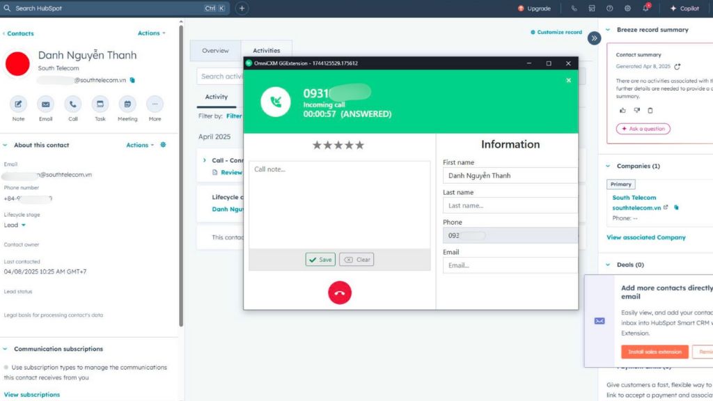The height and width of the screenshot is (401, 713).
Task: Expand the Call activity entry chevron
Action: [204, 160]
